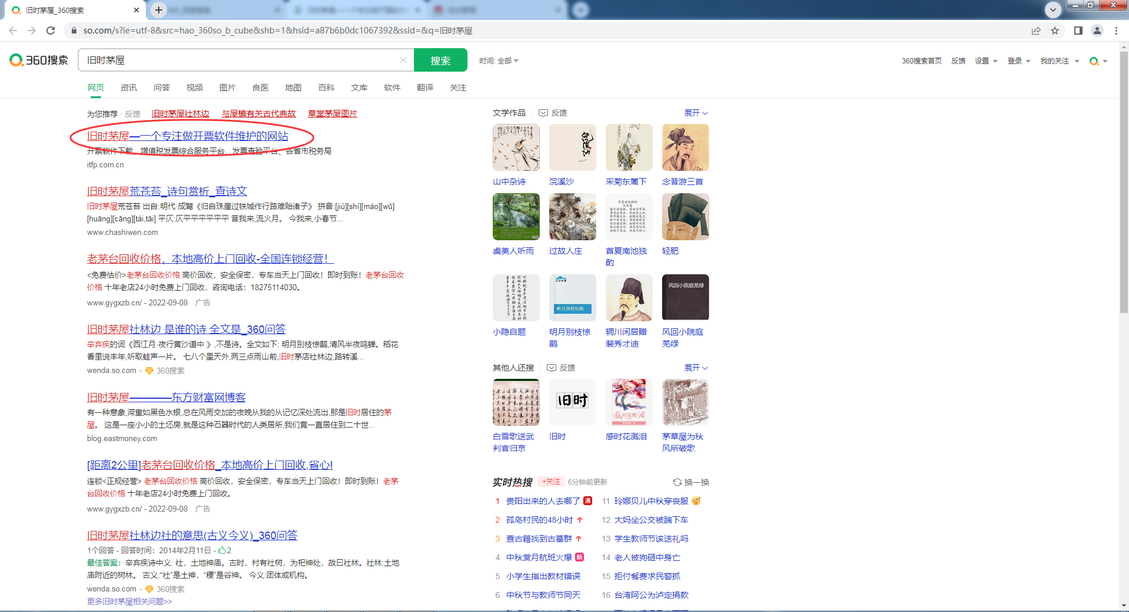Click the 反馈 link in top header
1129x612 pixels.
point(958,61)
